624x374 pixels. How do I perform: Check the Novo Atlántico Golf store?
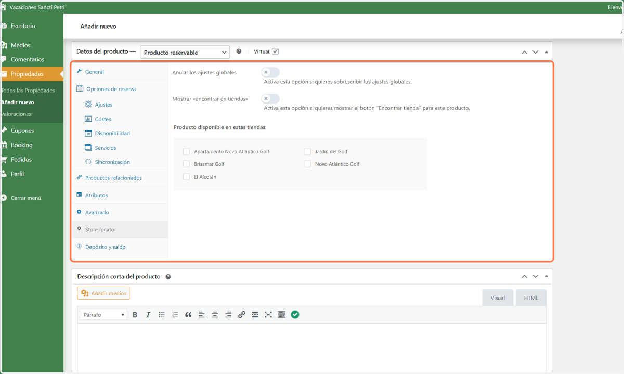[x=308, y=164]
